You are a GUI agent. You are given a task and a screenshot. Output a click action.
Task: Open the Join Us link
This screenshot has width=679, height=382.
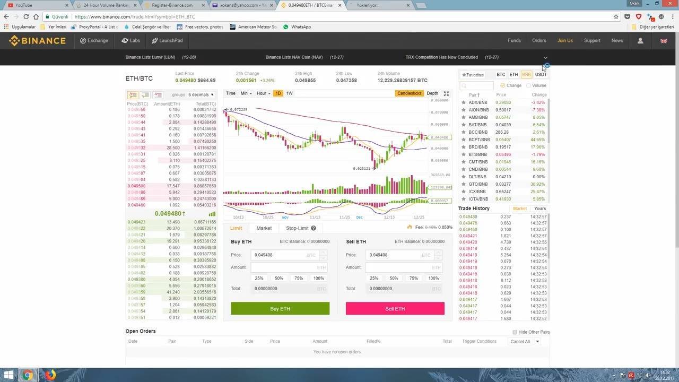click(565, 41)
